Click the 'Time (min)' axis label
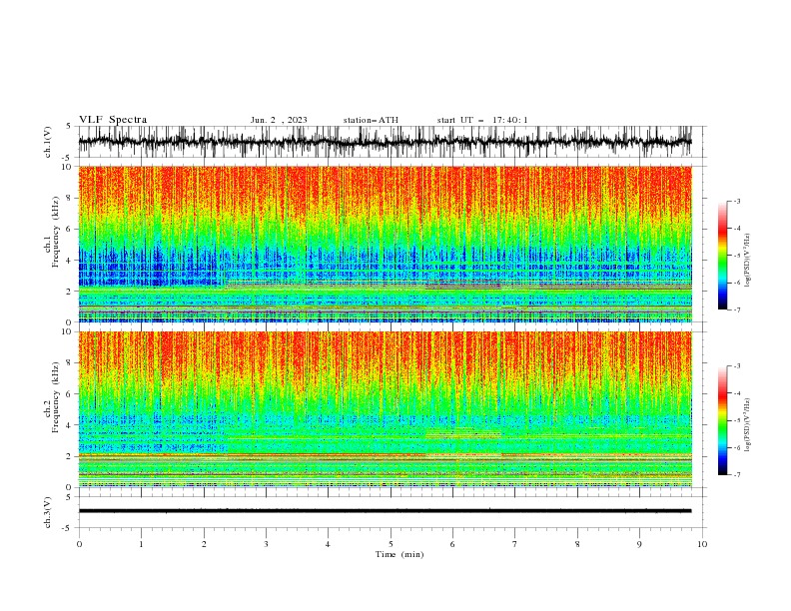791x611 pixels. click(x=399, y=554)
